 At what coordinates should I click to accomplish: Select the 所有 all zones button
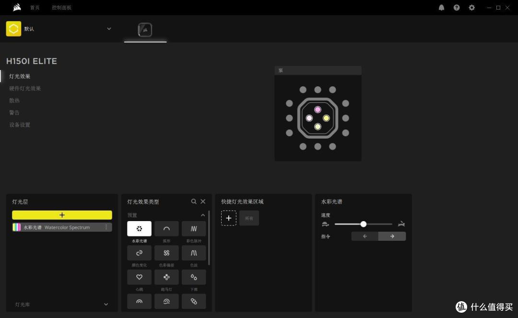tap(249, 218)
